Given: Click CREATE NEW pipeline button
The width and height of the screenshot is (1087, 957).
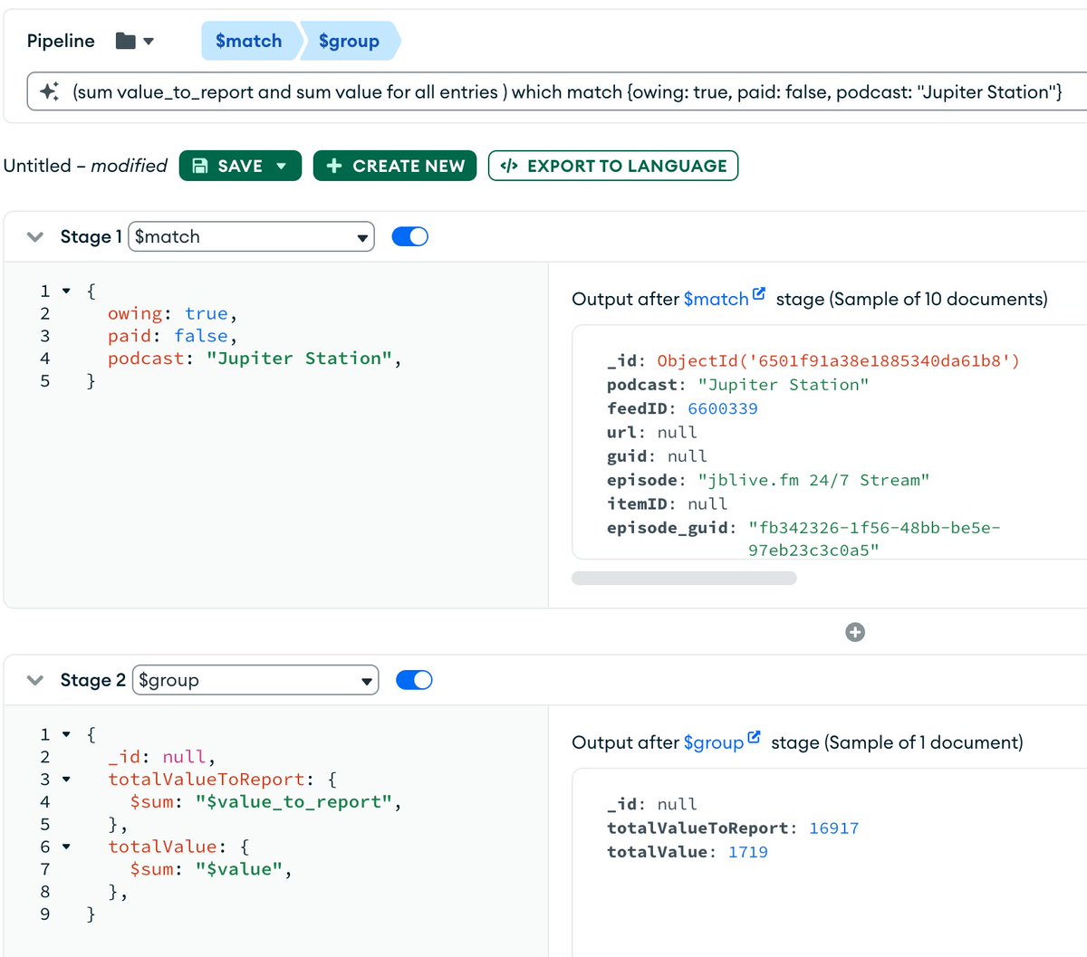Looking at the screenshot, I should [395, 166].
